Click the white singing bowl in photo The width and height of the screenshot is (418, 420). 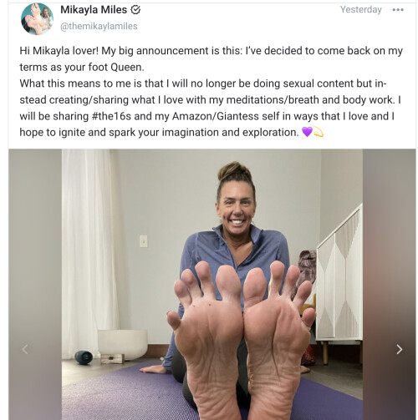pos(123,345)
